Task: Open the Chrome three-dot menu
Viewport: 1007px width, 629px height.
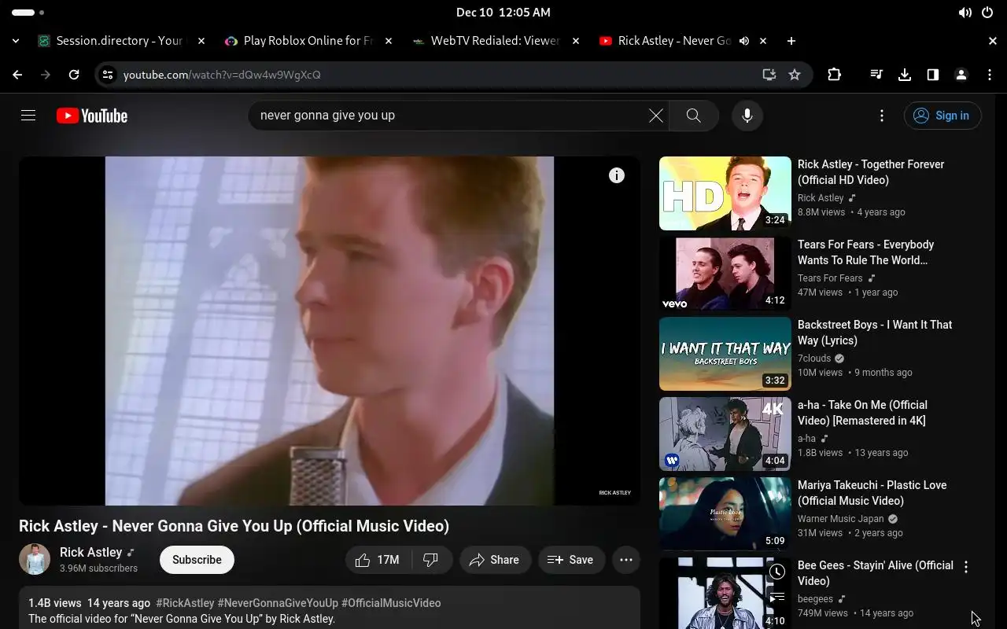Action: pos(990,75)
